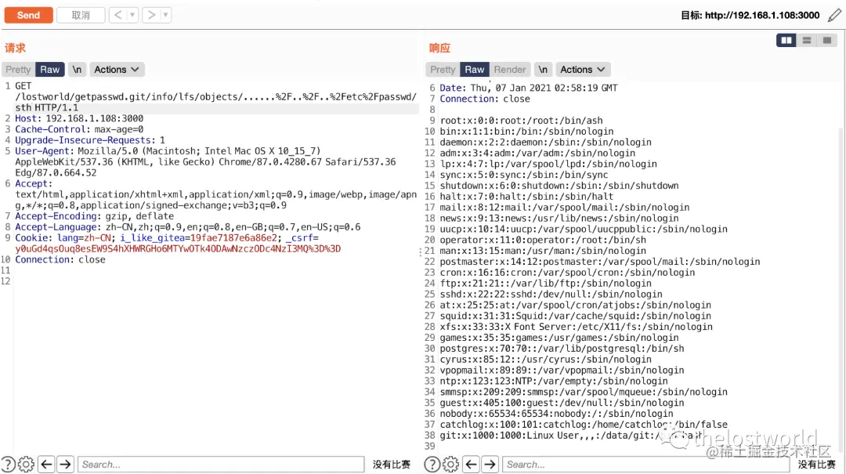Click the Accept-Language header line
The image size is (846, 474).
[188, 226]
